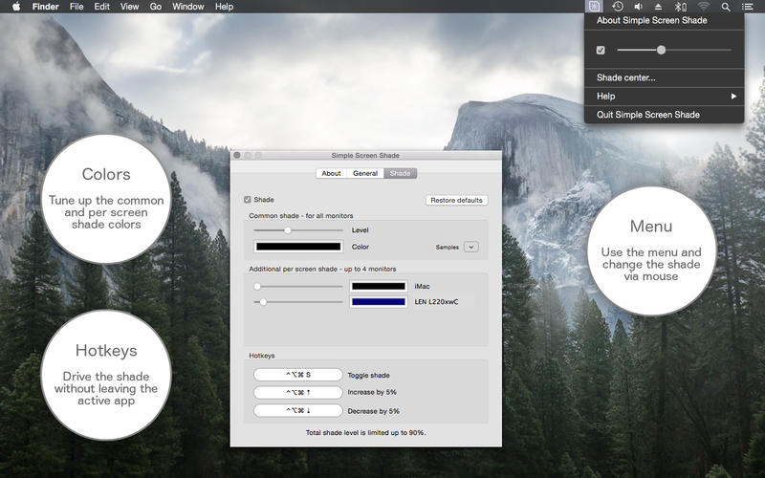Click the Simple Screen Shade menu bar icon
Viewport: 765px width, 478px height.
594,7
